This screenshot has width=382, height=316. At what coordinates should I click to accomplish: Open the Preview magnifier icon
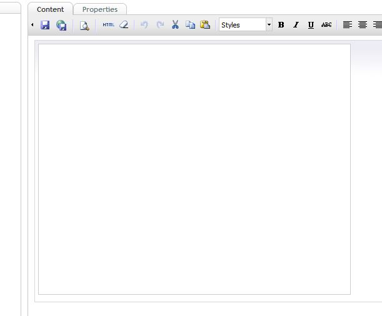pos(84,26)
